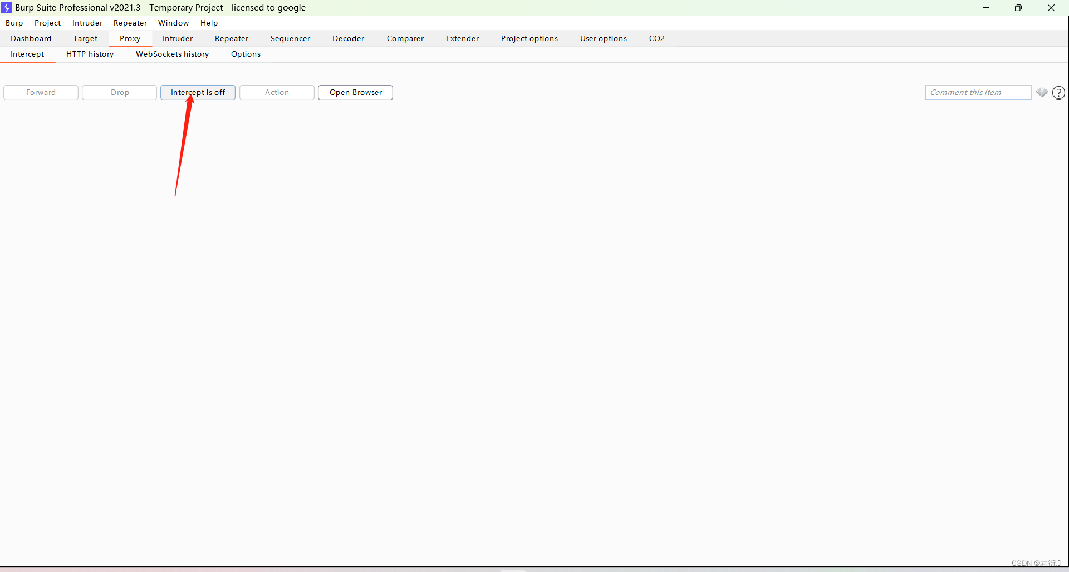Open the Window menu
This screenshot has height=572, width=1069.
174,23
